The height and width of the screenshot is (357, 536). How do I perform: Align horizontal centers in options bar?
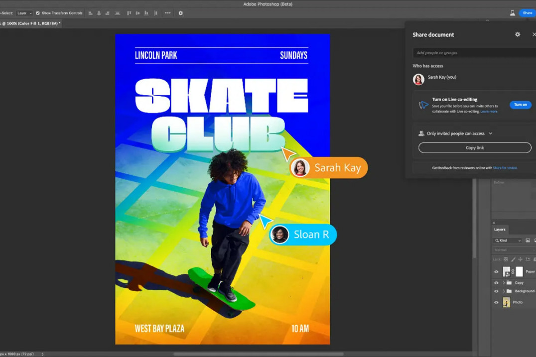99,13
